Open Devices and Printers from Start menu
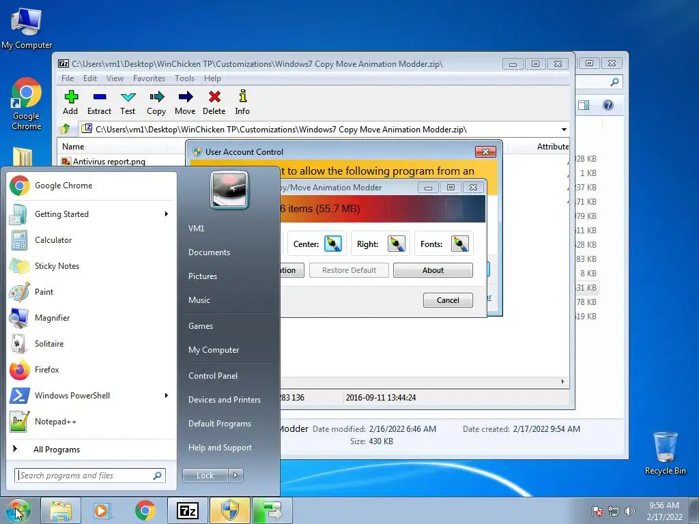Viewport: 699px width, 524px height. [225, 400]
